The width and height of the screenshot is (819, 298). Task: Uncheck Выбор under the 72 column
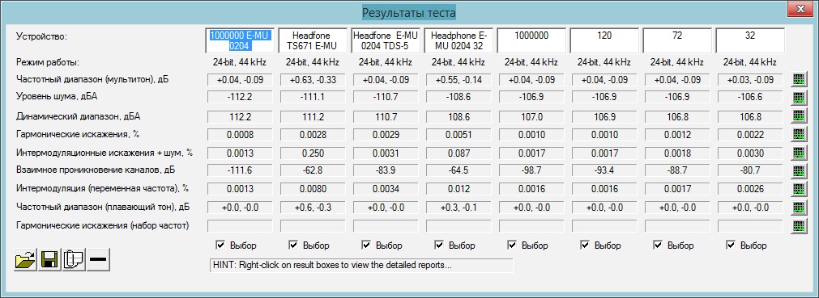658,245
